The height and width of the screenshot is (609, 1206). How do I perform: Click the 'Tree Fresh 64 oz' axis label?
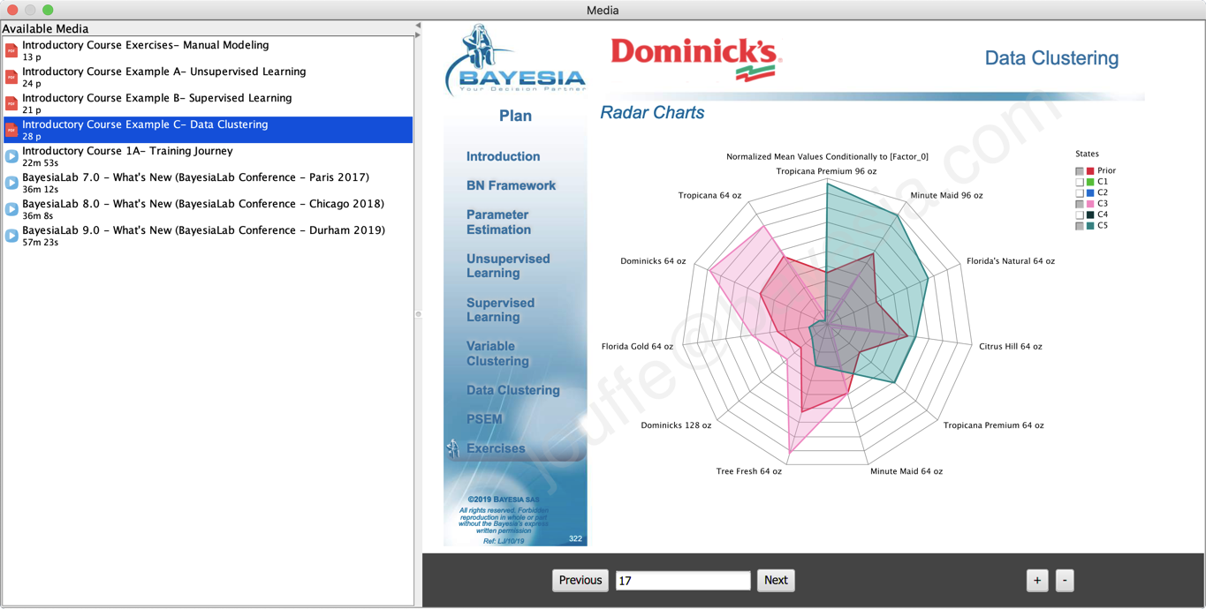(x=749, y=471)
